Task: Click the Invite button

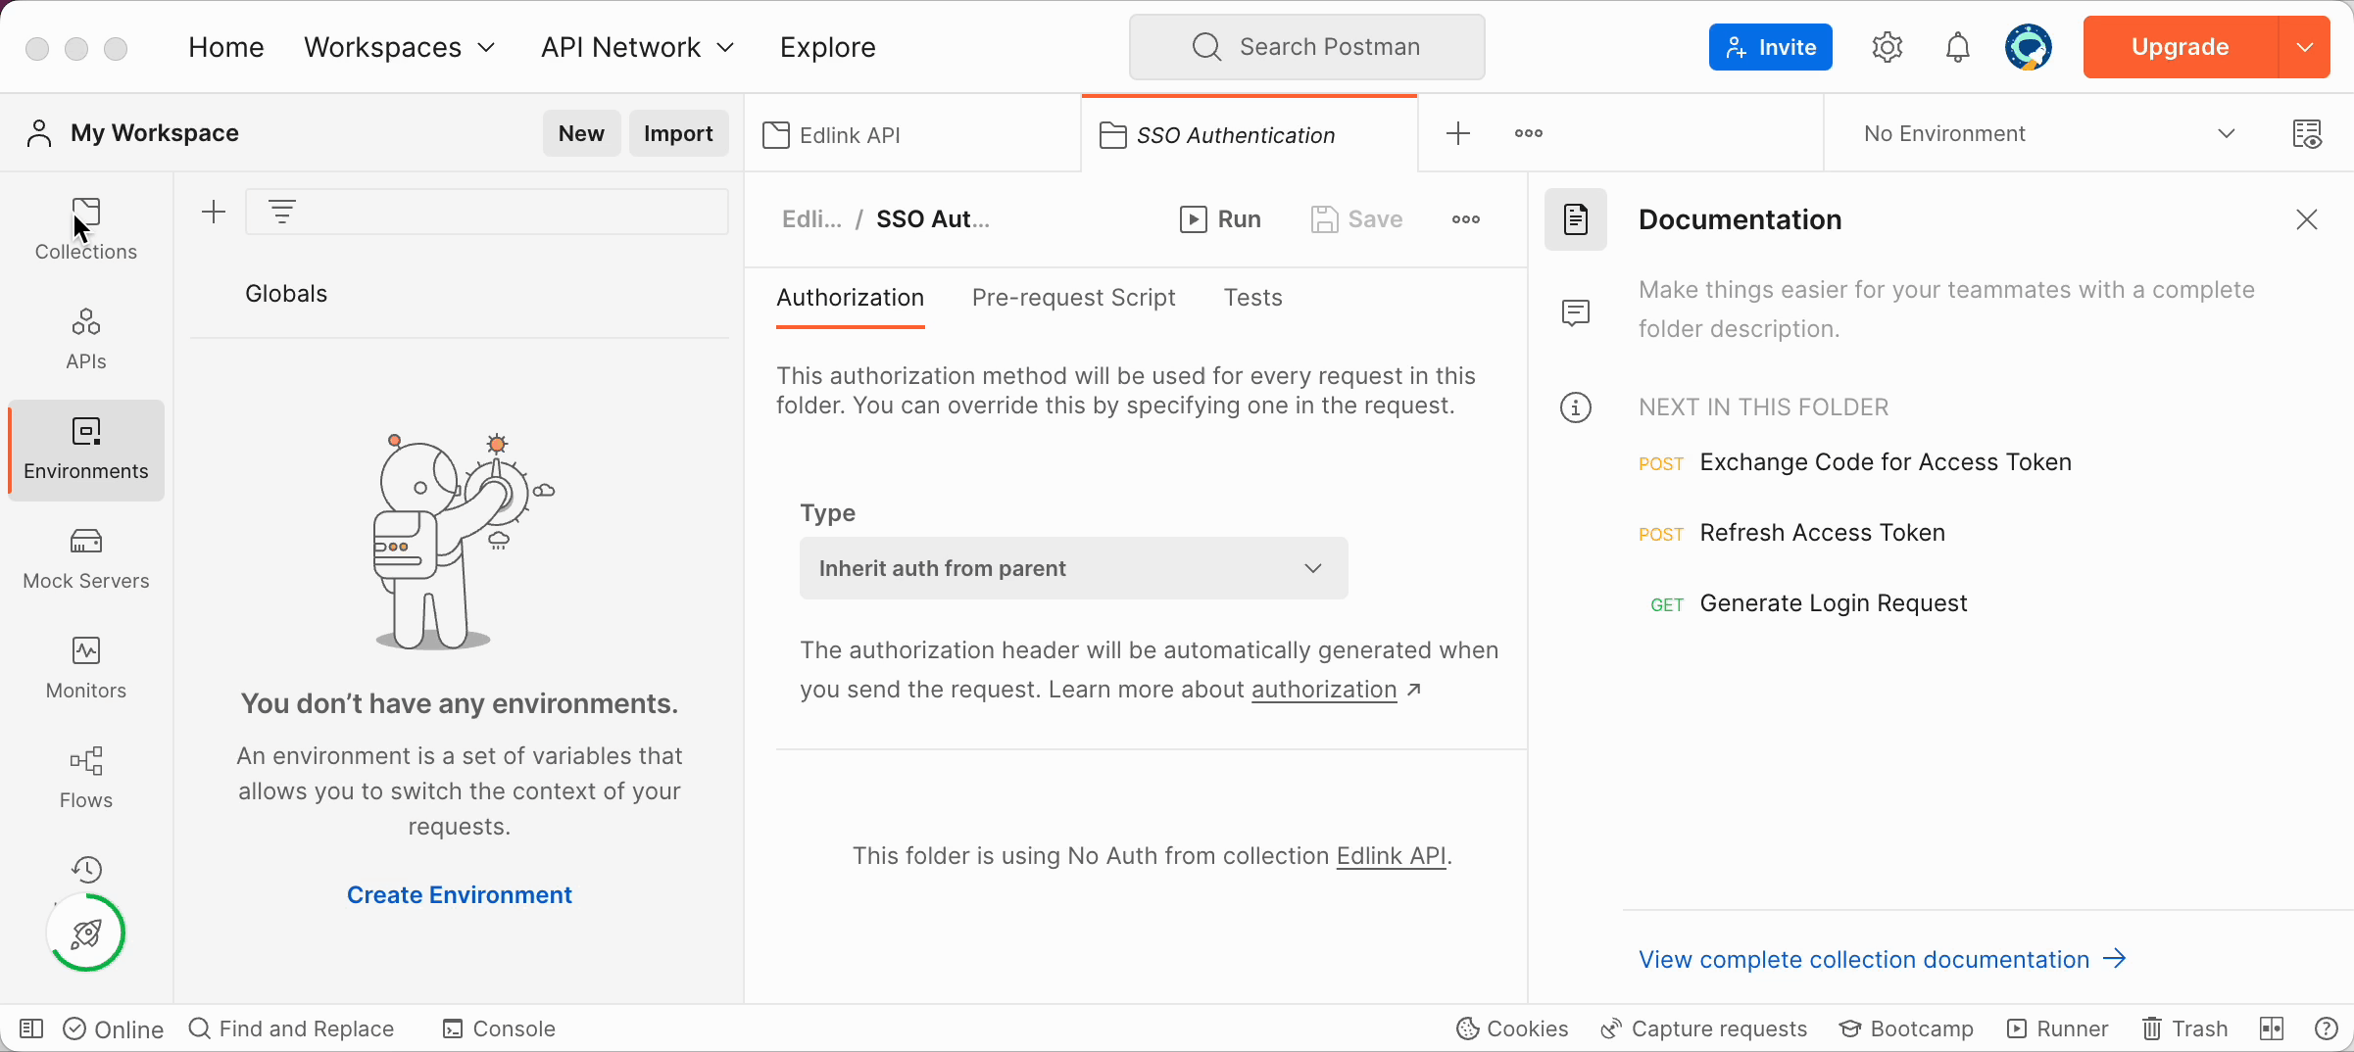Action: click(1770, 47)
